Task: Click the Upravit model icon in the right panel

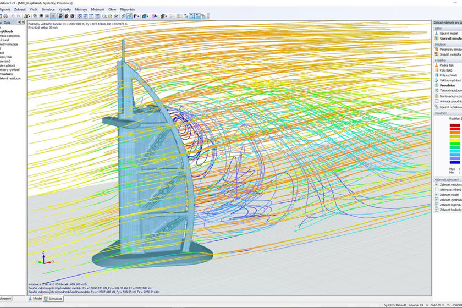Action: pyautogui.click(x=436, y=34)
